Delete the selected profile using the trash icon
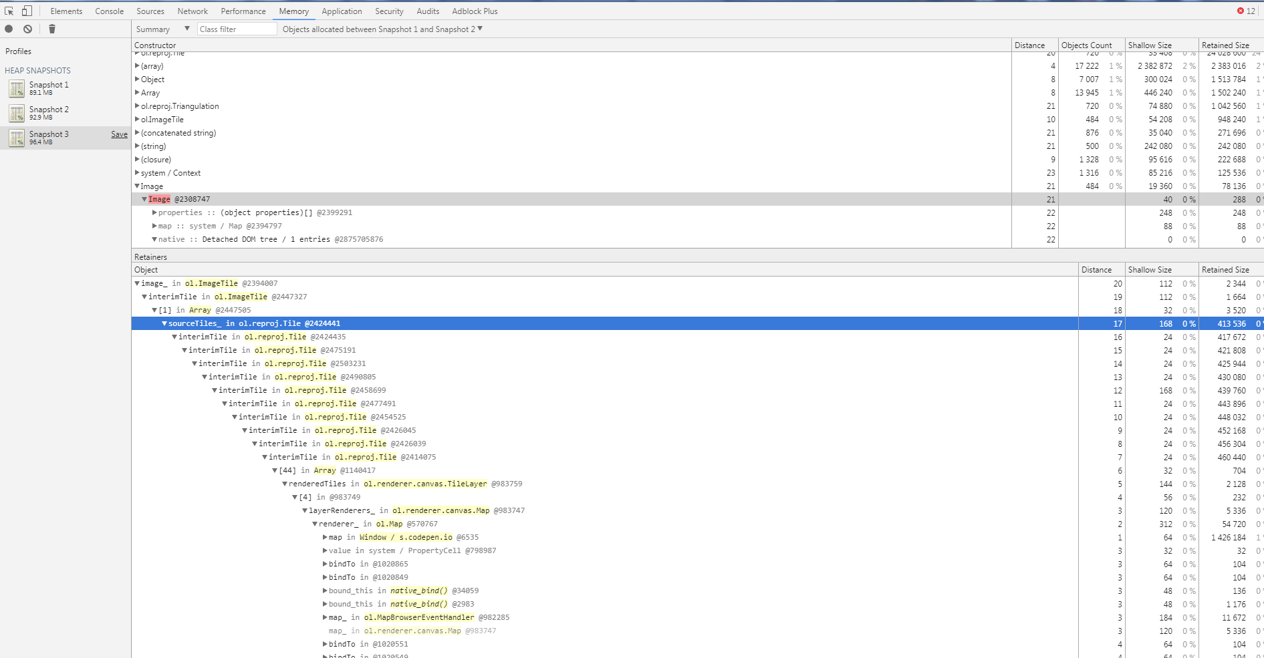 [51, 29]
